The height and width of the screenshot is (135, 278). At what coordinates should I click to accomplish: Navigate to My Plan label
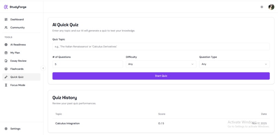pyautogui.click(x=15, y=53)
